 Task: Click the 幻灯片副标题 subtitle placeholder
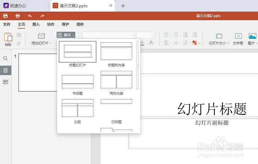(x=212, y=122)
